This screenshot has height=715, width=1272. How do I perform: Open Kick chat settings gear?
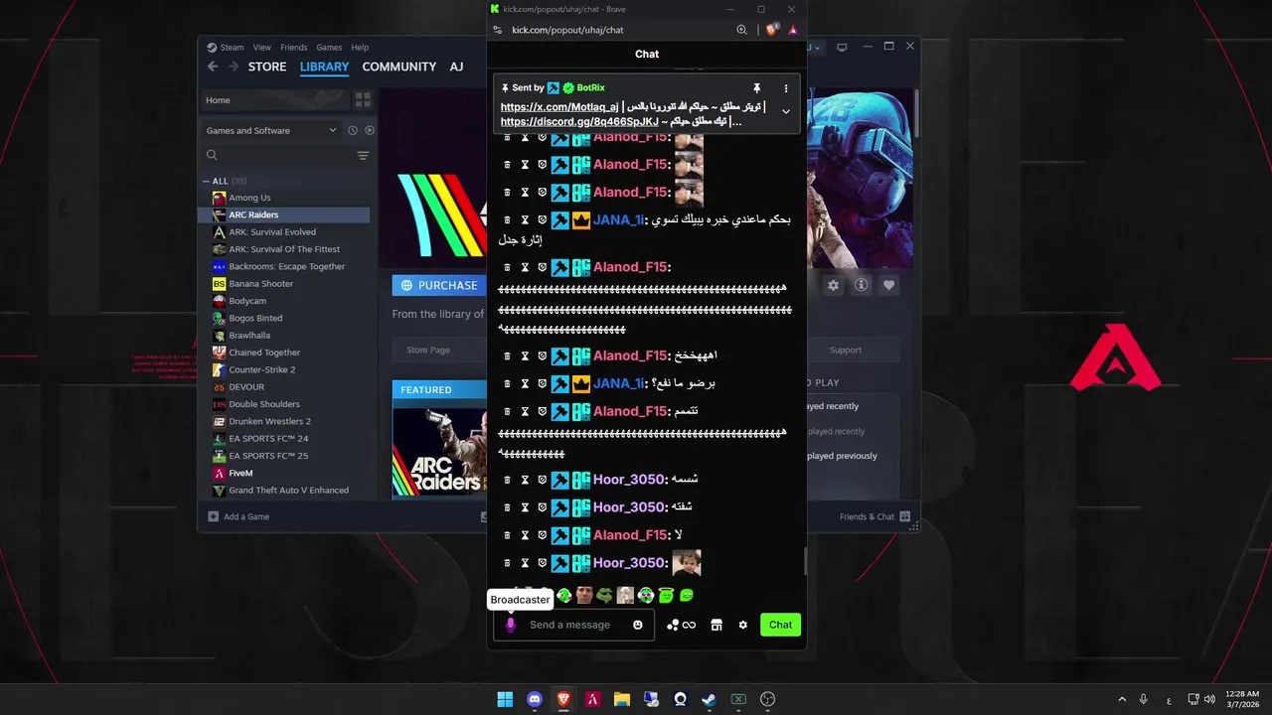(x=742, y=625)
